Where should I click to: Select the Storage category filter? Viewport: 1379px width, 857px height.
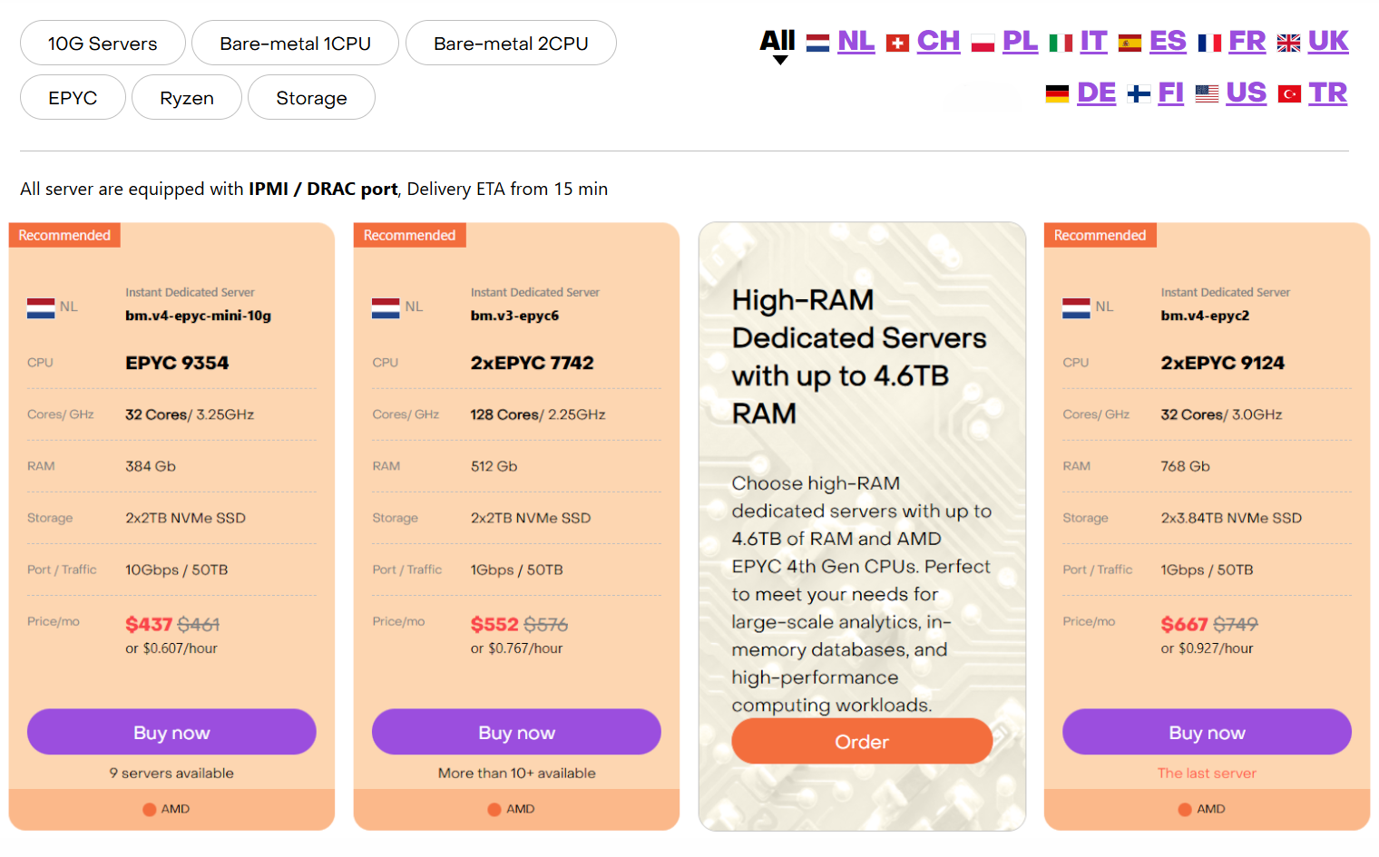(x=311, y=98)
